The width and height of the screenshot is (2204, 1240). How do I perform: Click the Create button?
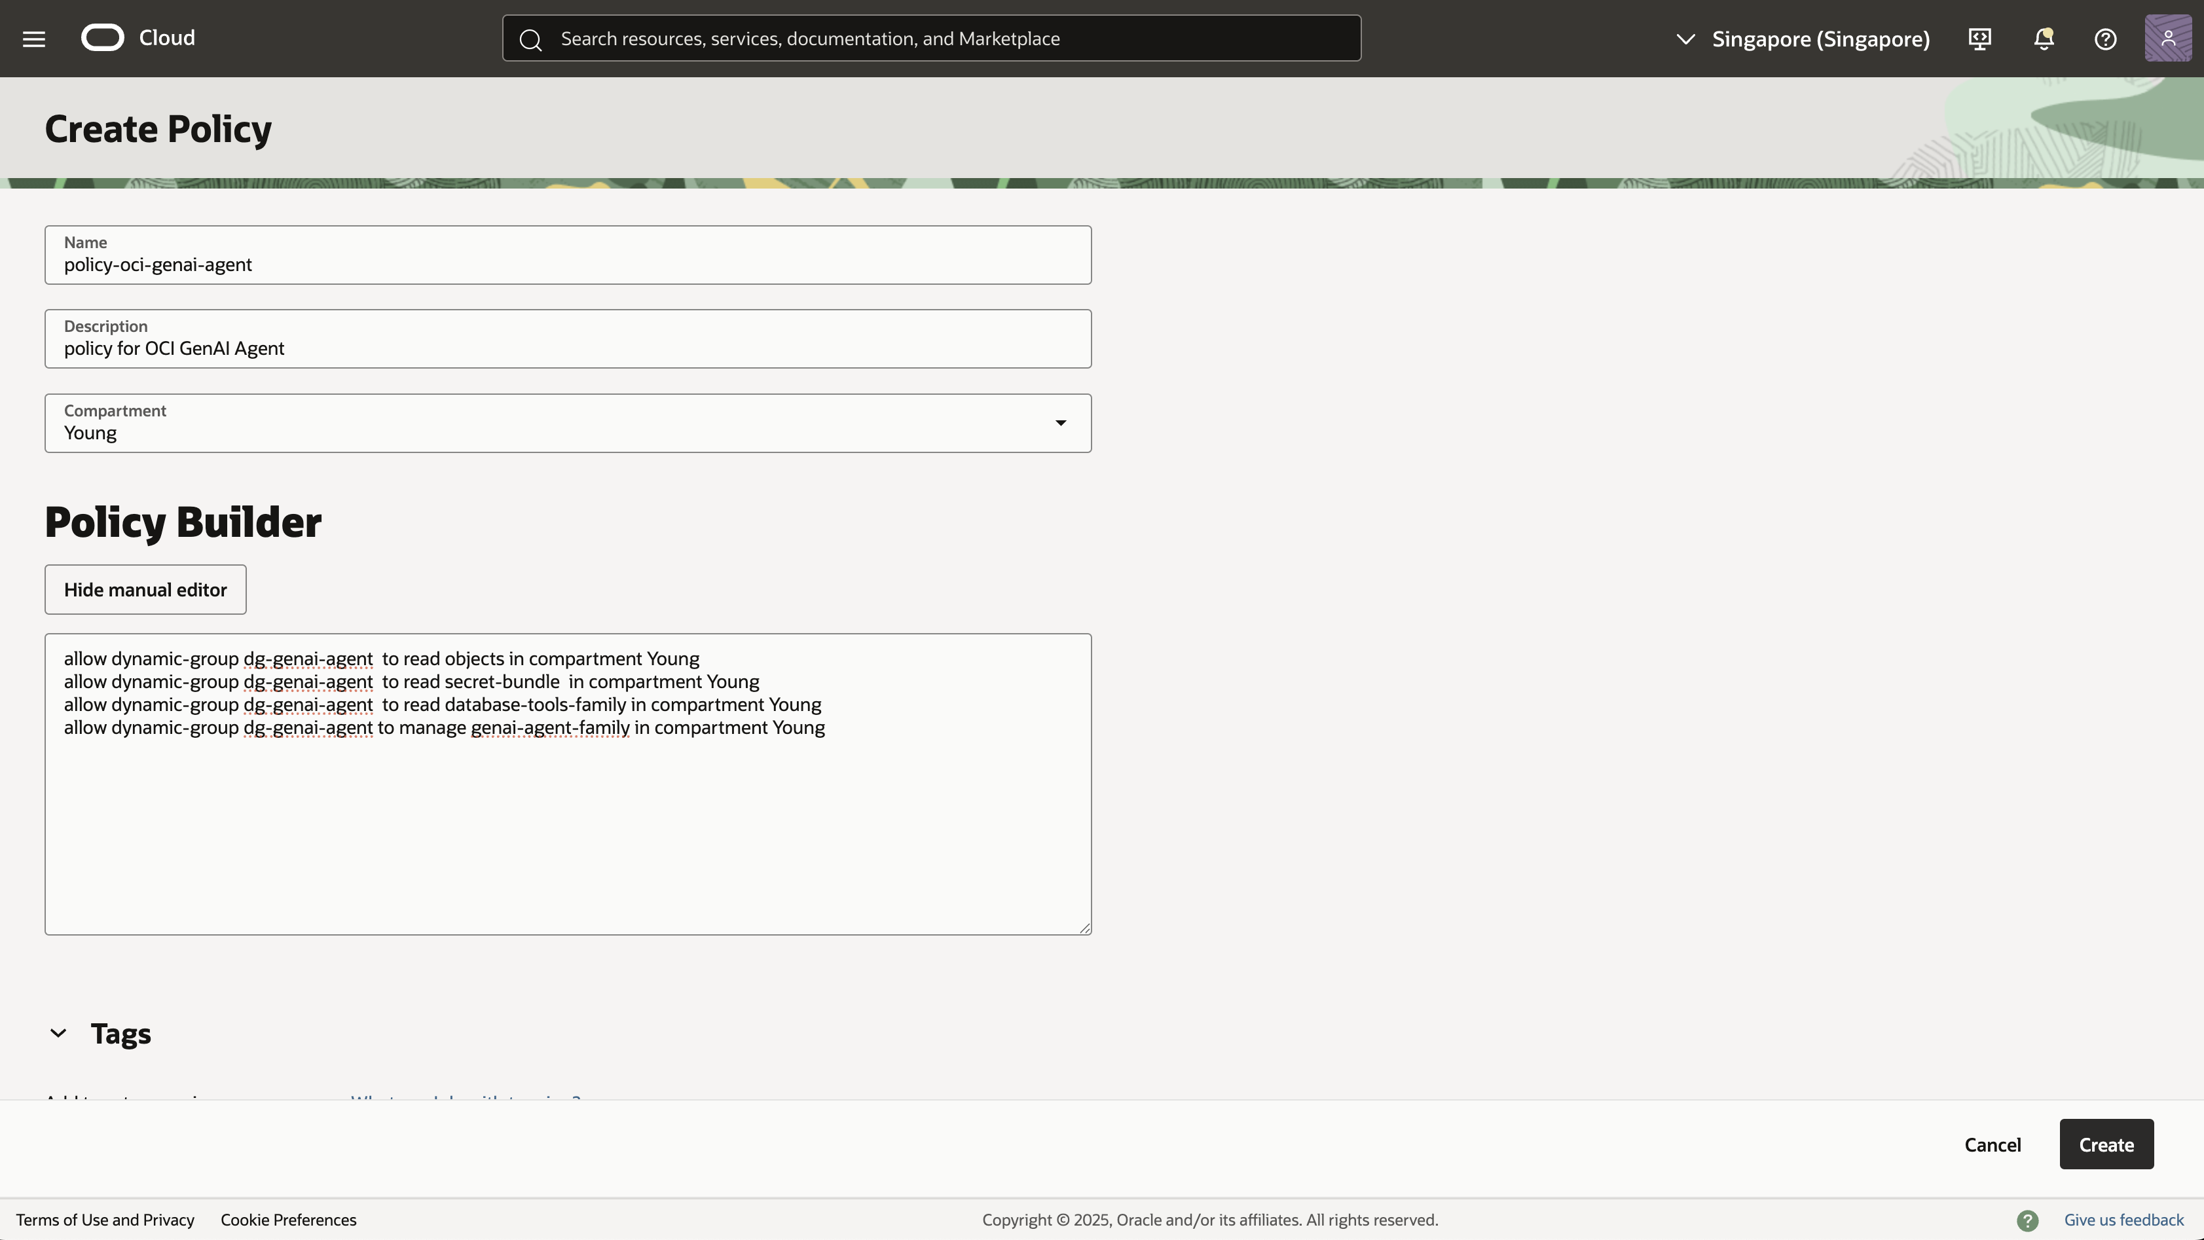point(2106,1144)
